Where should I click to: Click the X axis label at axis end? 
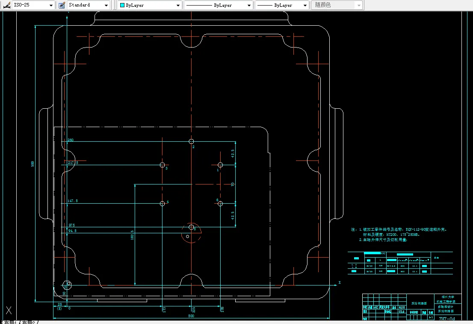(340, 282)
